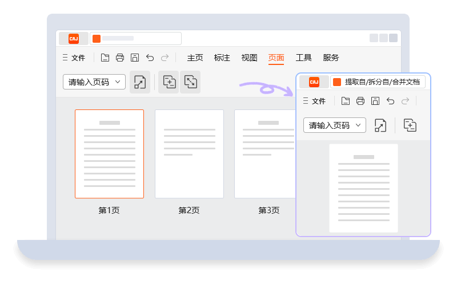Click the redo arrow in main toolbar
457x285 pixels.
(x=165, y=58)
